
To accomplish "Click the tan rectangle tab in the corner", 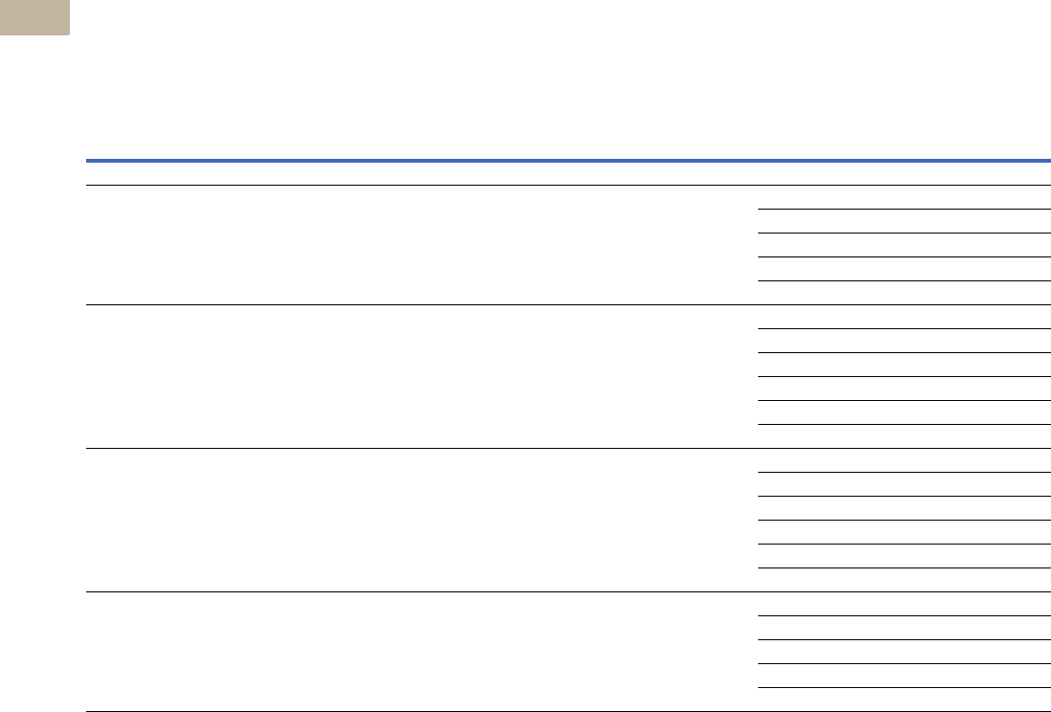I will click(x=34, y=16).
